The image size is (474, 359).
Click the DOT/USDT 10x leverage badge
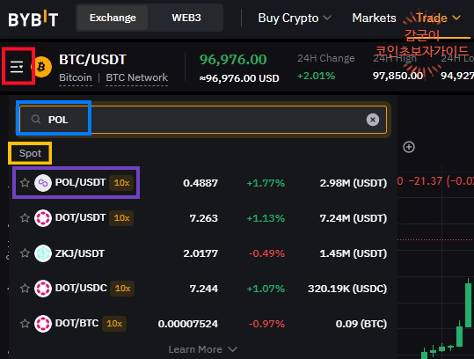coord(121,217)
